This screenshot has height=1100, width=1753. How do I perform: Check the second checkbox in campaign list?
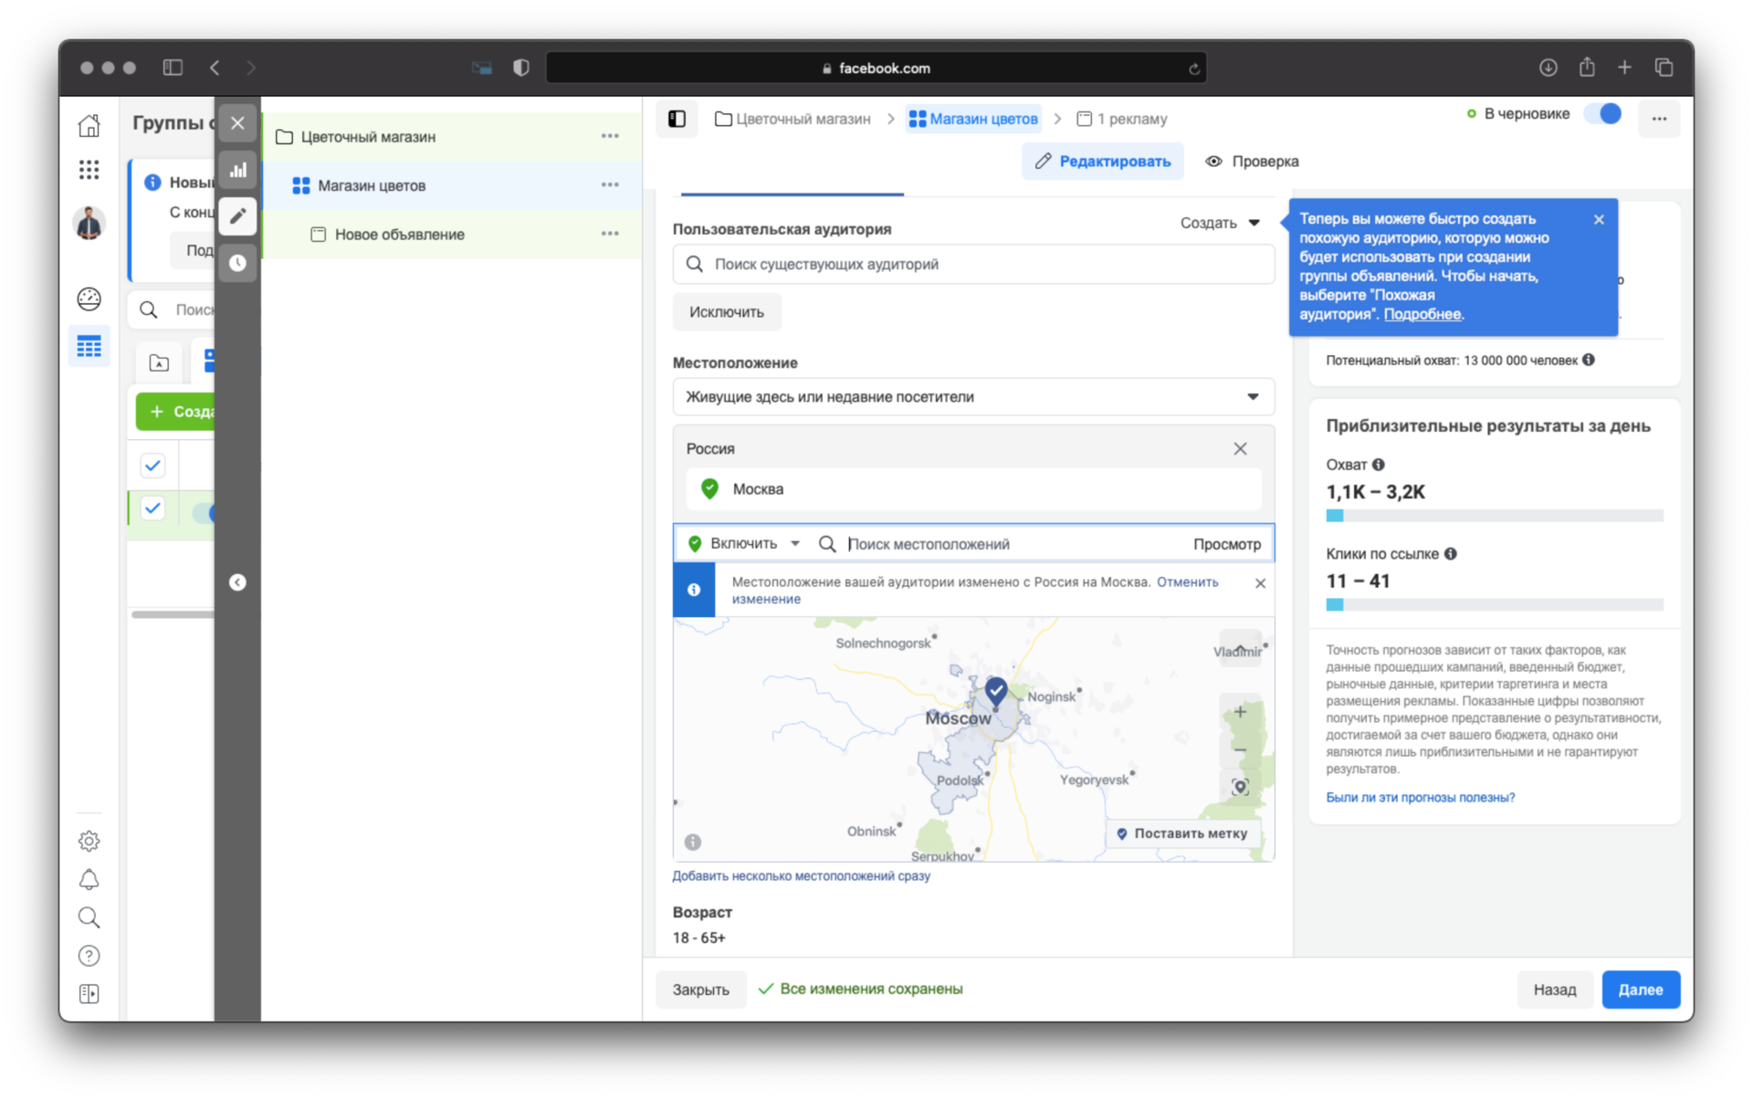(153, 512)
